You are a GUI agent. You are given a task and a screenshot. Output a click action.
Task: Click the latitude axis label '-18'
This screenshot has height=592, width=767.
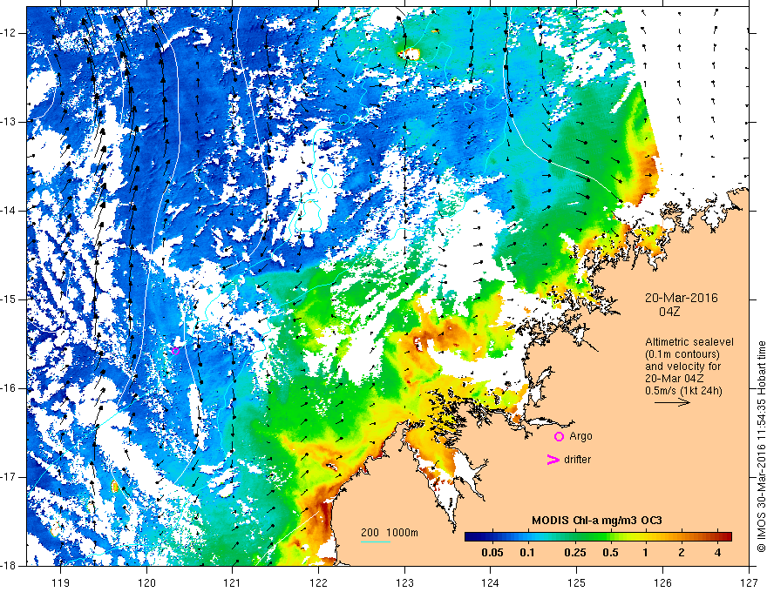coord(9,566)
